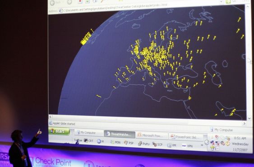This screenshot has height=167, width=254.
Task: Open PSP from the quick launch toolbar
Action: (x=129, y=143)
